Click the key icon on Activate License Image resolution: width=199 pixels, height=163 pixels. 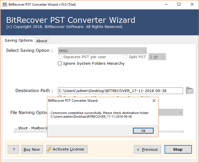[x=50, y=149]
